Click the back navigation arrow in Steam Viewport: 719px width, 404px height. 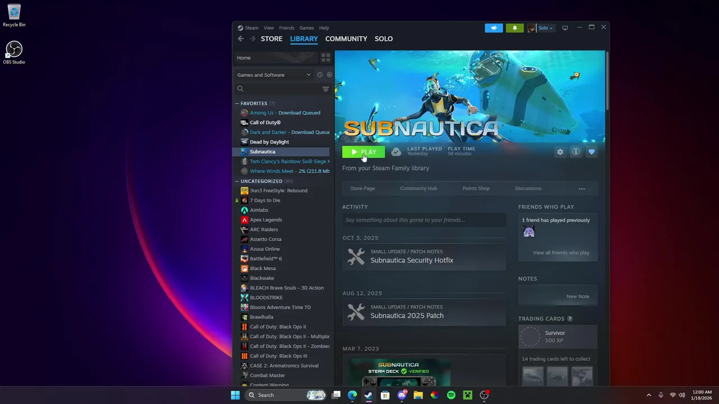[x=240, y=39]
